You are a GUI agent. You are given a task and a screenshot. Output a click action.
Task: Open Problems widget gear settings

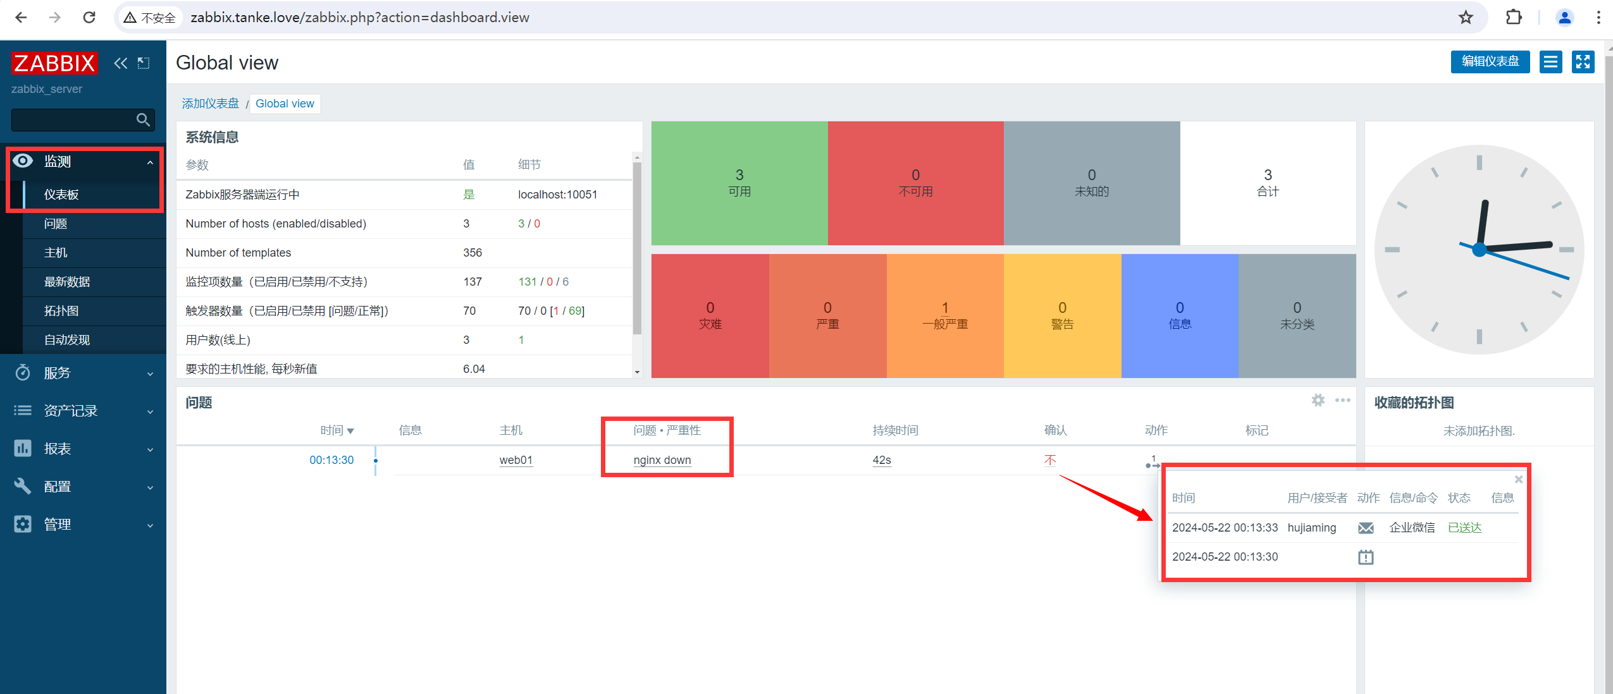[1318, 400]
